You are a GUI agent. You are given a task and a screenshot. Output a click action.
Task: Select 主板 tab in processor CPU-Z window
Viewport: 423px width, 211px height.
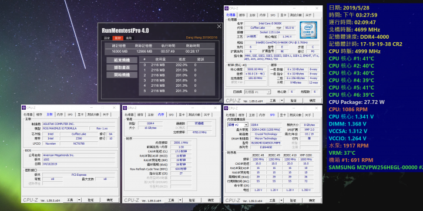252,15
